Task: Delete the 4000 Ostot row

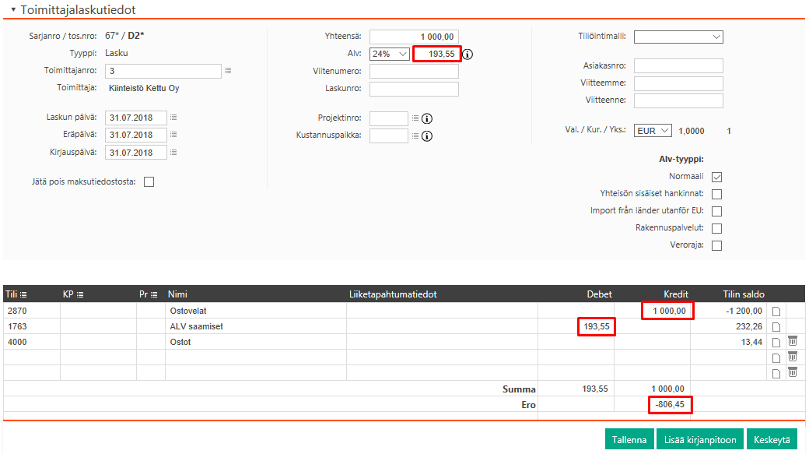Action: tap(793, 341)
